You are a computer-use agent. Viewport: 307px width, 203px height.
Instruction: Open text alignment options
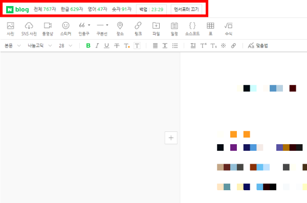[155, 46]
